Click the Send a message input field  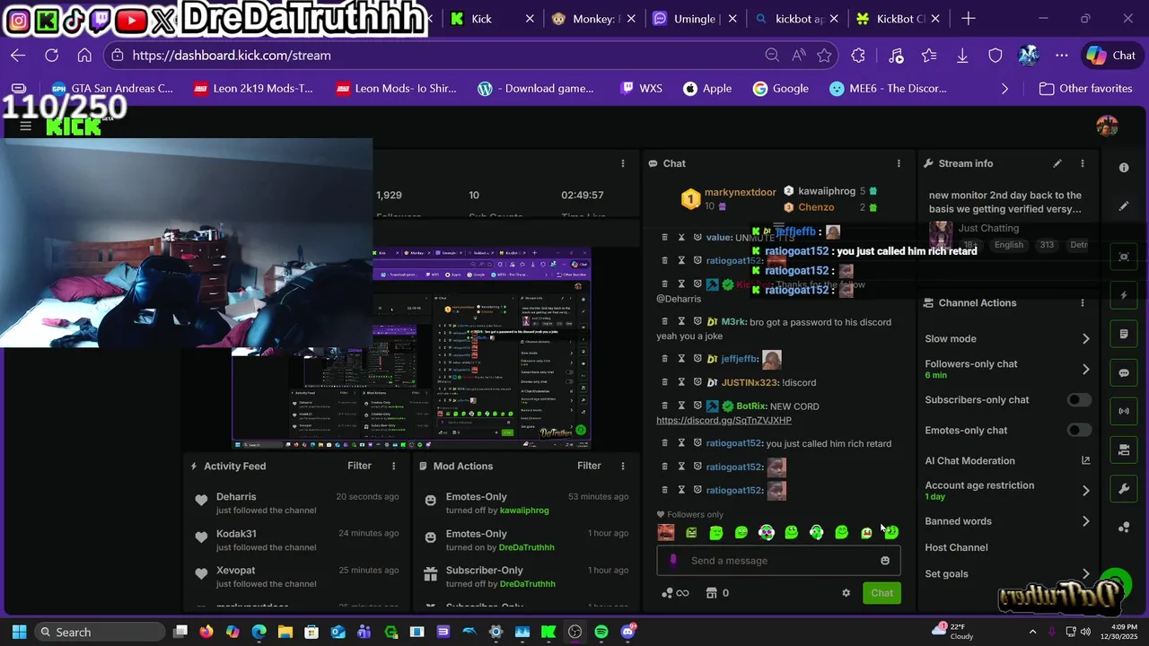point(778,561)
